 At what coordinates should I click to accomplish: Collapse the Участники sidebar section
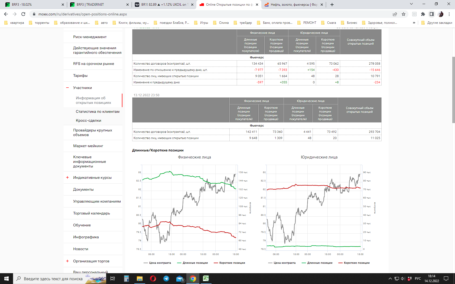coord(67,88)
